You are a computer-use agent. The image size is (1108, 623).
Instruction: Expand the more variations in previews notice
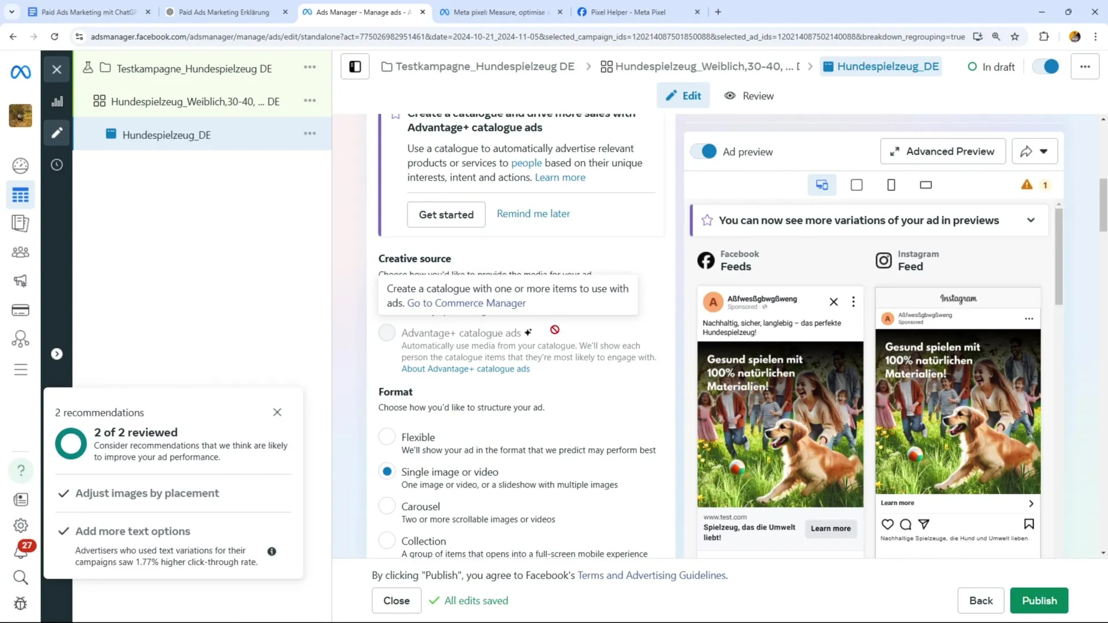click(x=1031, y=220)
